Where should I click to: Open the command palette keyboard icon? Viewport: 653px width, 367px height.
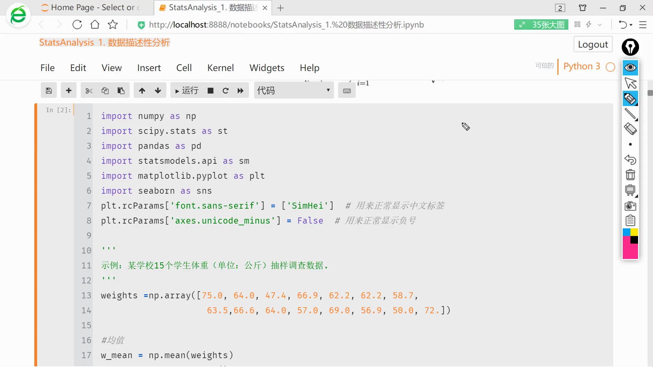[x=347, y=91]
